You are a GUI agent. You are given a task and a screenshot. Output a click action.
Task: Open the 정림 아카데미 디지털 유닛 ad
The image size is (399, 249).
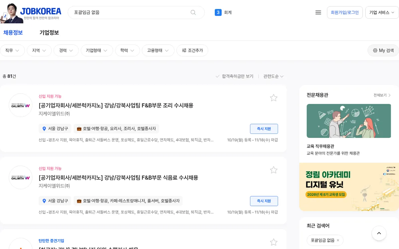pyautogui.click(x=349, y=187)
